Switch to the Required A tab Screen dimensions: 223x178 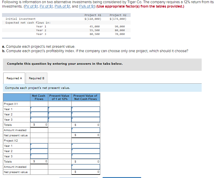pos(14,78)
